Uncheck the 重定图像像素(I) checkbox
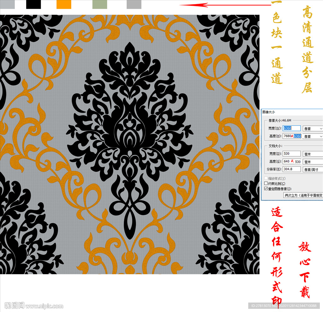 (x=266, y=189)
